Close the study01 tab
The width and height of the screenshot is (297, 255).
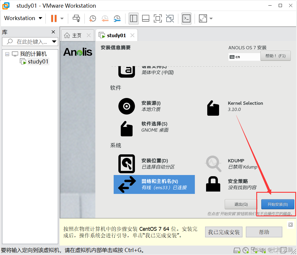point(132,35)
